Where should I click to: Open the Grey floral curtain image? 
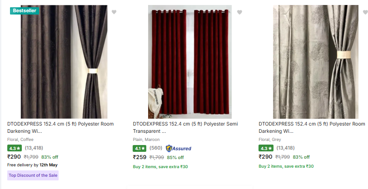tap(316, 62)
